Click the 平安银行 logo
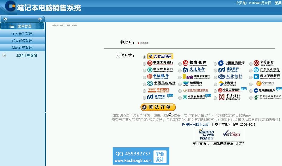Viewport: 282px width, 166px height. tap(158, 90)
